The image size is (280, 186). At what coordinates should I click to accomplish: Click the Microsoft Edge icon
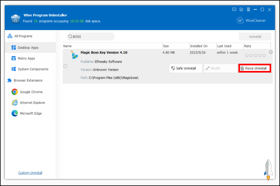click(x=15, y=113)
